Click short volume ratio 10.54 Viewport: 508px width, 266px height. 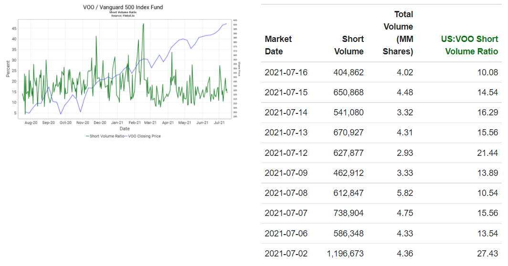click(x=487, y=193)
